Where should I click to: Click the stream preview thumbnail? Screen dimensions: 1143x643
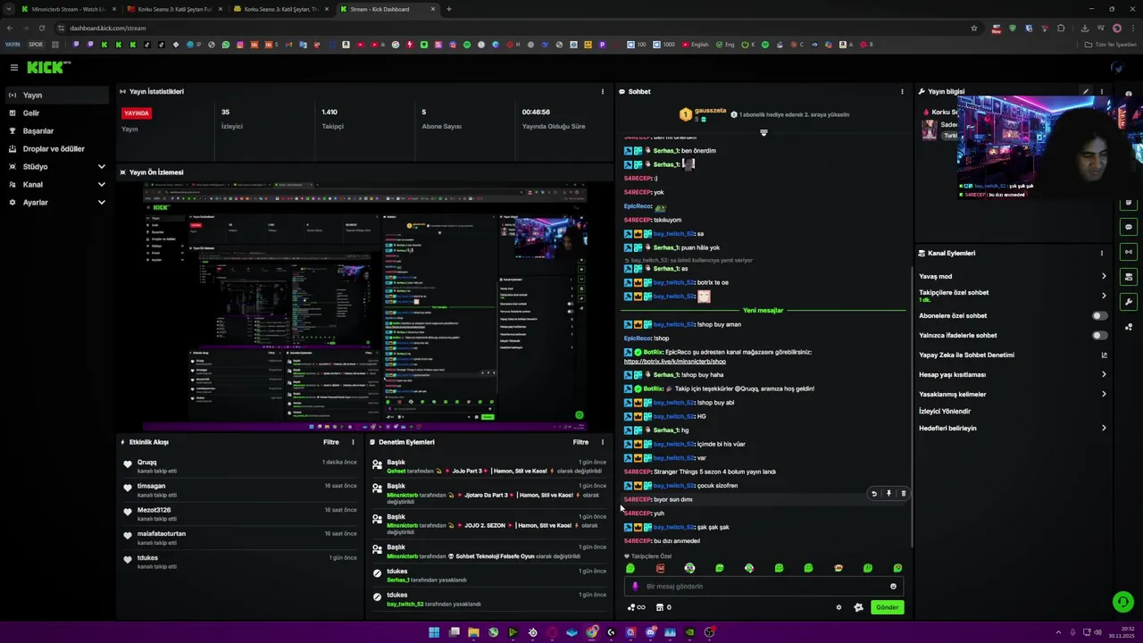365,305
